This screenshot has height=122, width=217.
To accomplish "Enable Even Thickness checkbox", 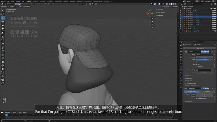I will (x=197, y=62).
